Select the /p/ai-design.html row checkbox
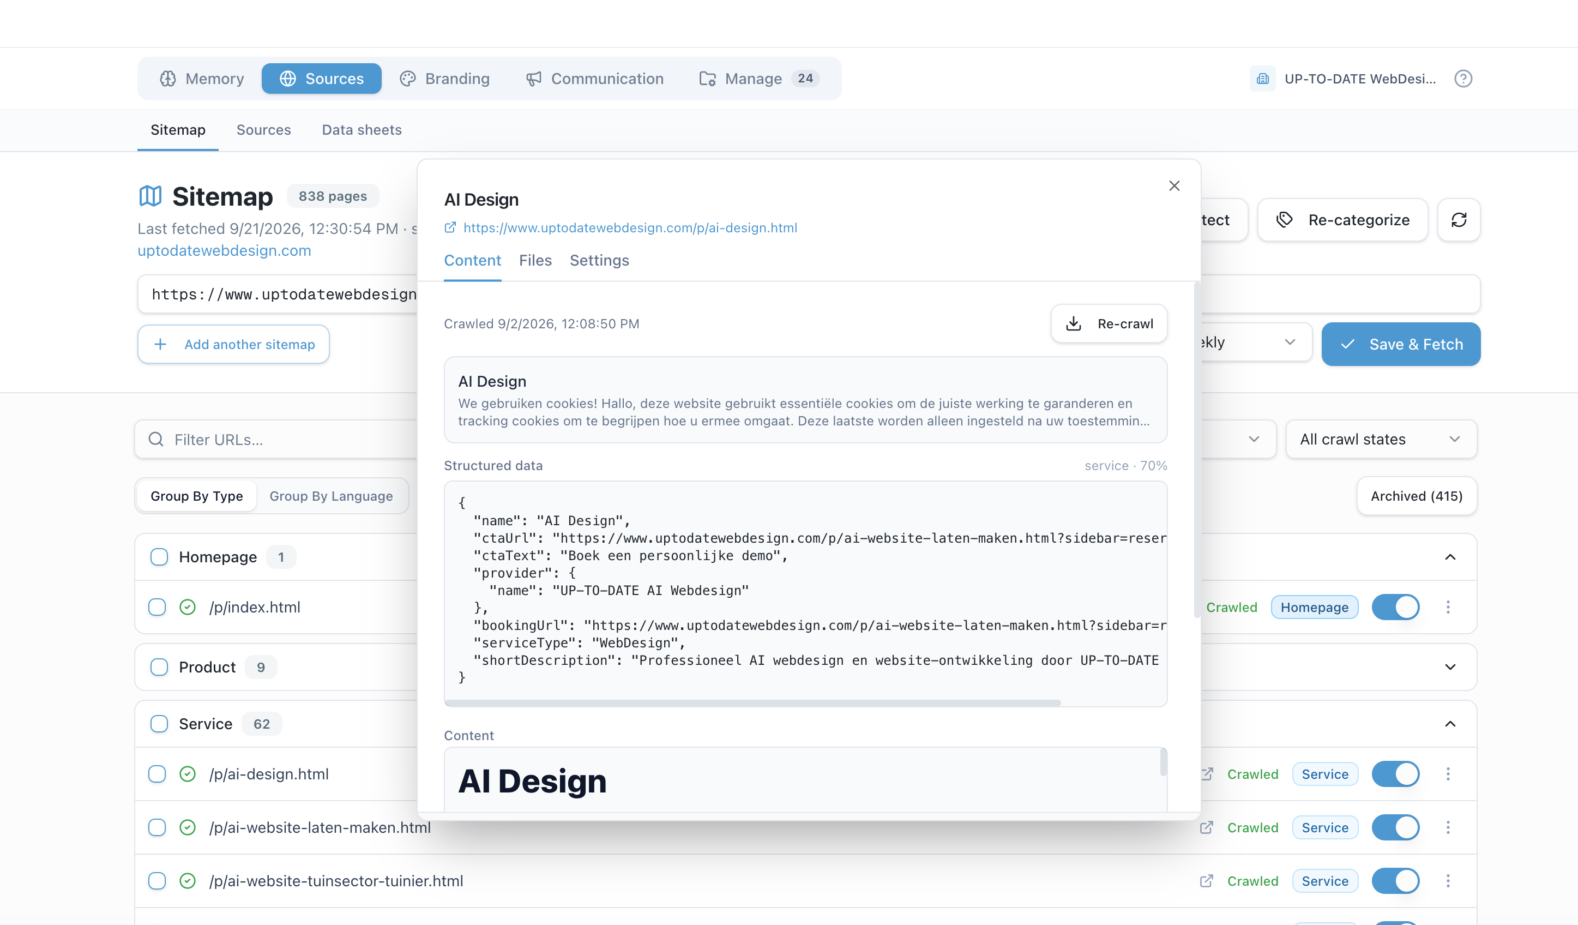Viewport: 1578px width, 925px height. (x=157, y=774)
